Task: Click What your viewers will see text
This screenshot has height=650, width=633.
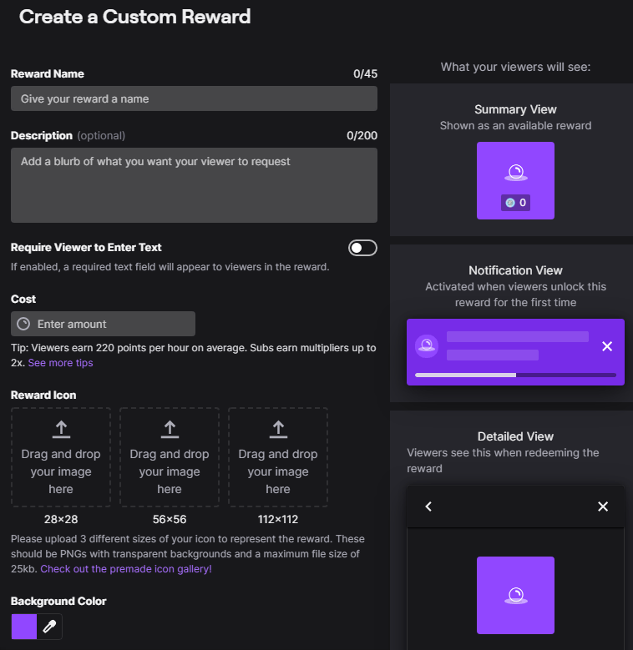Action: point(515,67)
